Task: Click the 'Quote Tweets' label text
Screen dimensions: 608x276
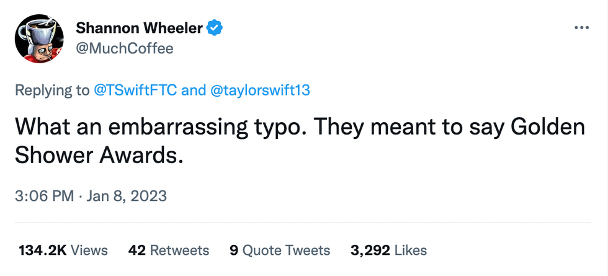Action: 286,250
